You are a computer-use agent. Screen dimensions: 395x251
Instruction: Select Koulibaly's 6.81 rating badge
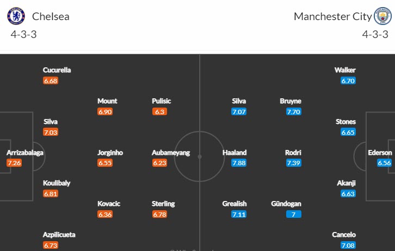[51, 193]
